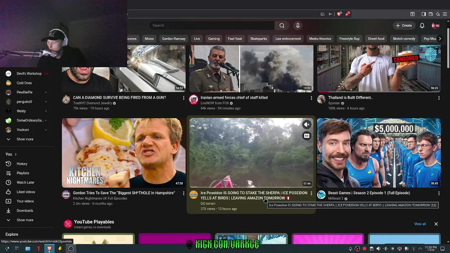Select the Fast food chip

235,39
